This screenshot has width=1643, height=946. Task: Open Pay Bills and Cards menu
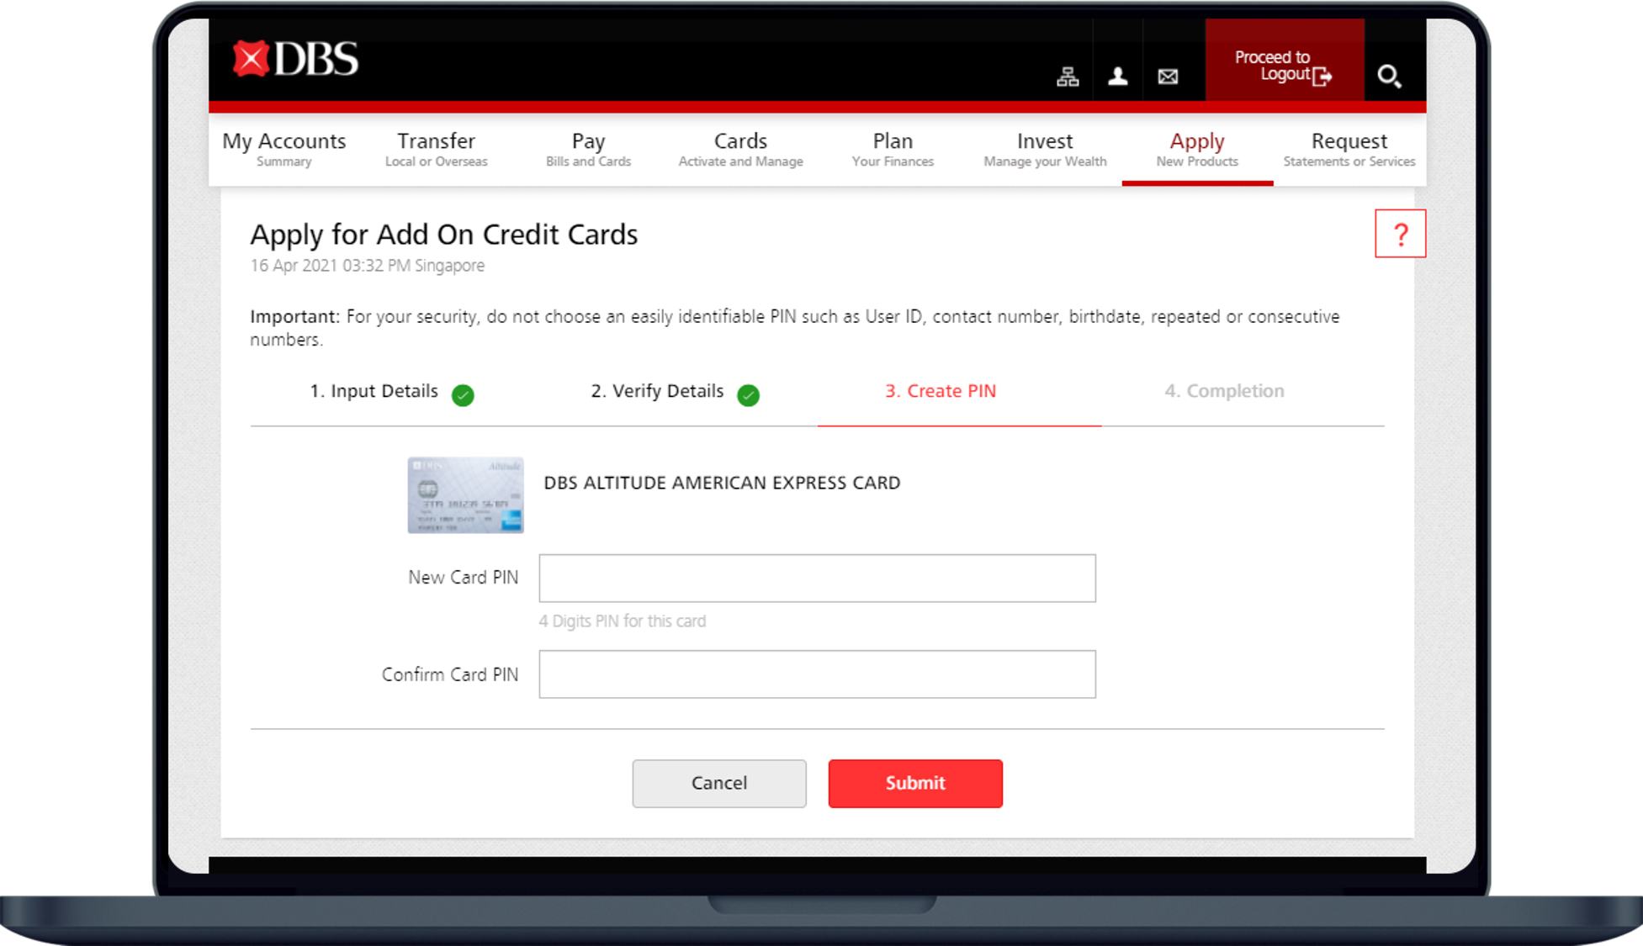[588, 149]
